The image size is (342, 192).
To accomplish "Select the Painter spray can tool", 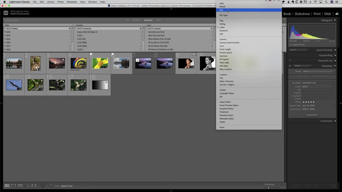I will tap(43, 185).
